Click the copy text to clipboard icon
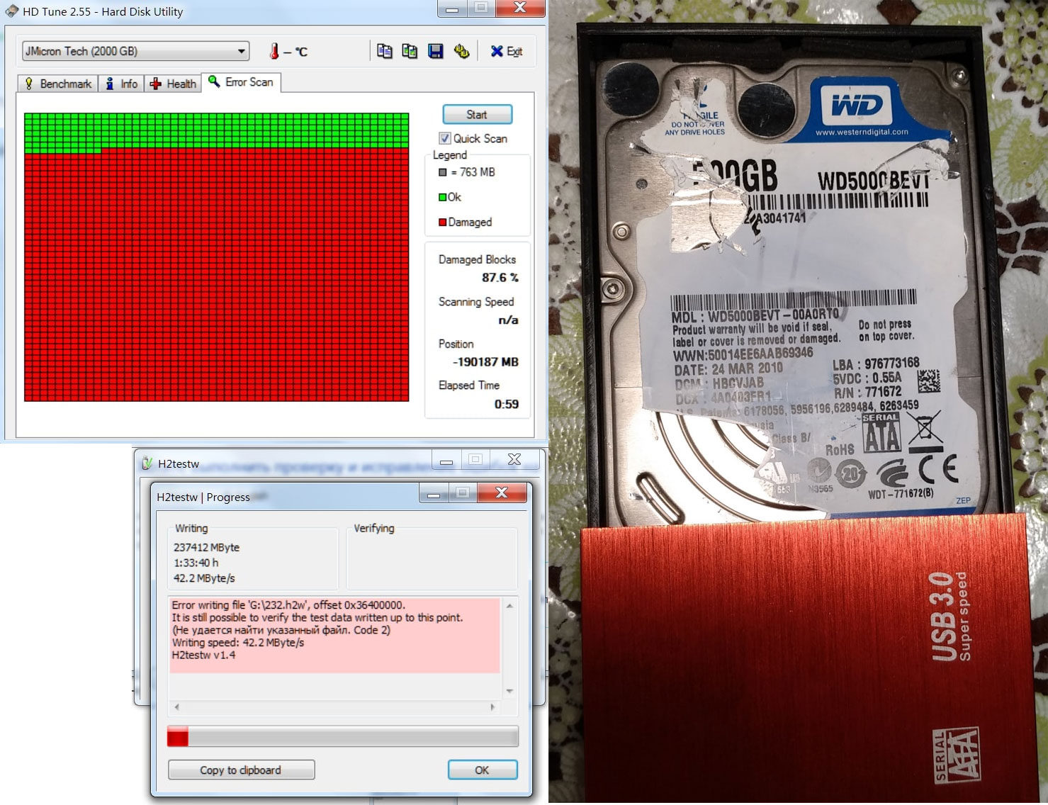Screen dimensions: 1048x805 [384, 51]
